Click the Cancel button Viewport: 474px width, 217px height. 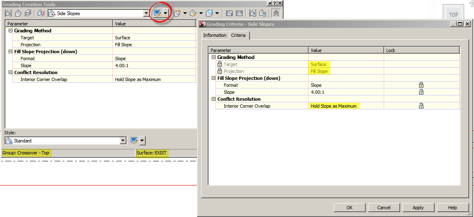point(384,207)
